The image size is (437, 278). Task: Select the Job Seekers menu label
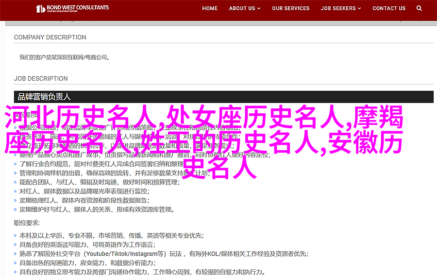[338, 8]
